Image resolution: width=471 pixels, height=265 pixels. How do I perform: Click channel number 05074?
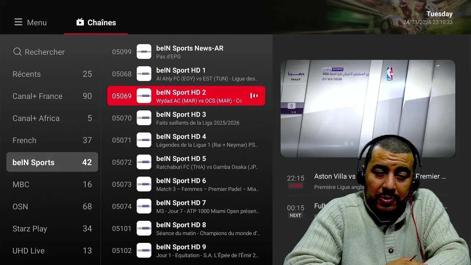[122, 206]
